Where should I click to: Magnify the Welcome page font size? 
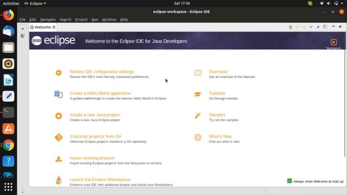(318, 27)
